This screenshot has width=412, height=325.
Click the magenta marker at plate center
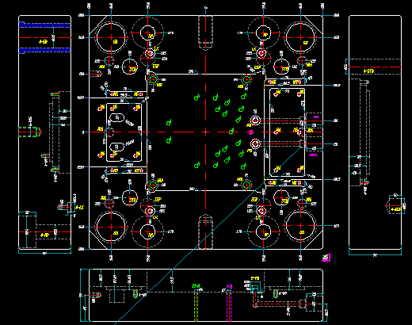tap(251, 132)
